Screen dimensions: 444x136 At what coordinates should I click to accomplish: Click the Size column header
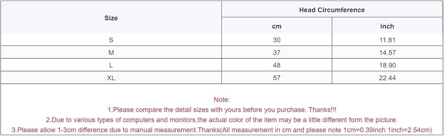(x=111, y=18)
